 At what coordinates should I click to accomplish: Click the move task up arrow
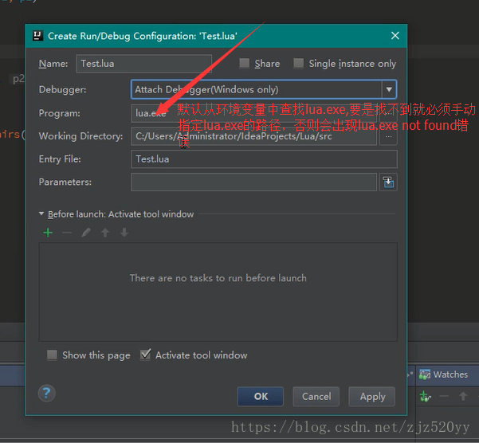tap(105, 233)
